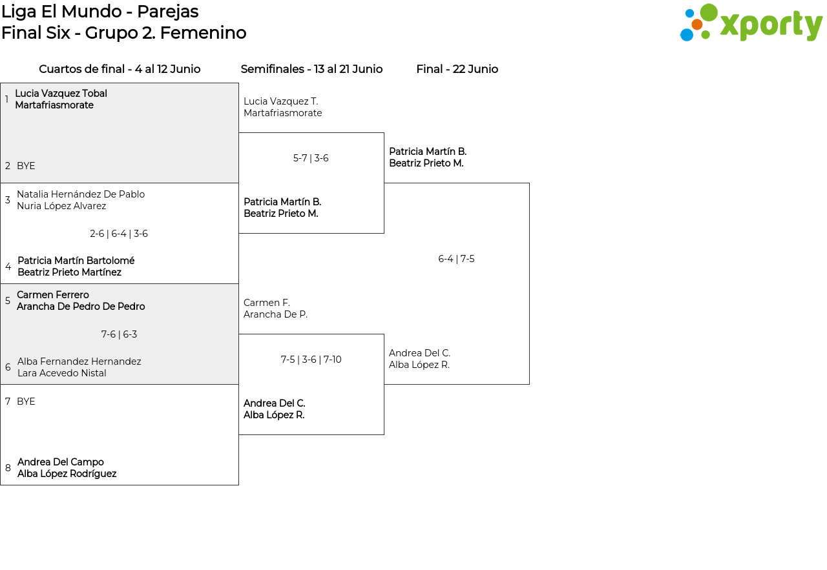The image size is (827, 570).
Task: Open the 2-6 | 6-4 | 3-6 score
Action: click(x=119, y=234)
